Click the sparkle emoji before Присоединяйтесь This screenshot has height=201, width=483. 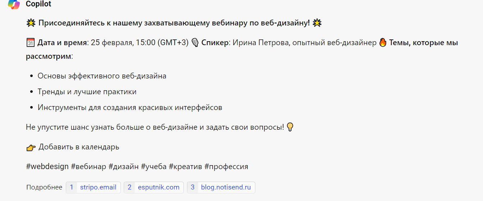pyautogui.click(x=31, y=23)
